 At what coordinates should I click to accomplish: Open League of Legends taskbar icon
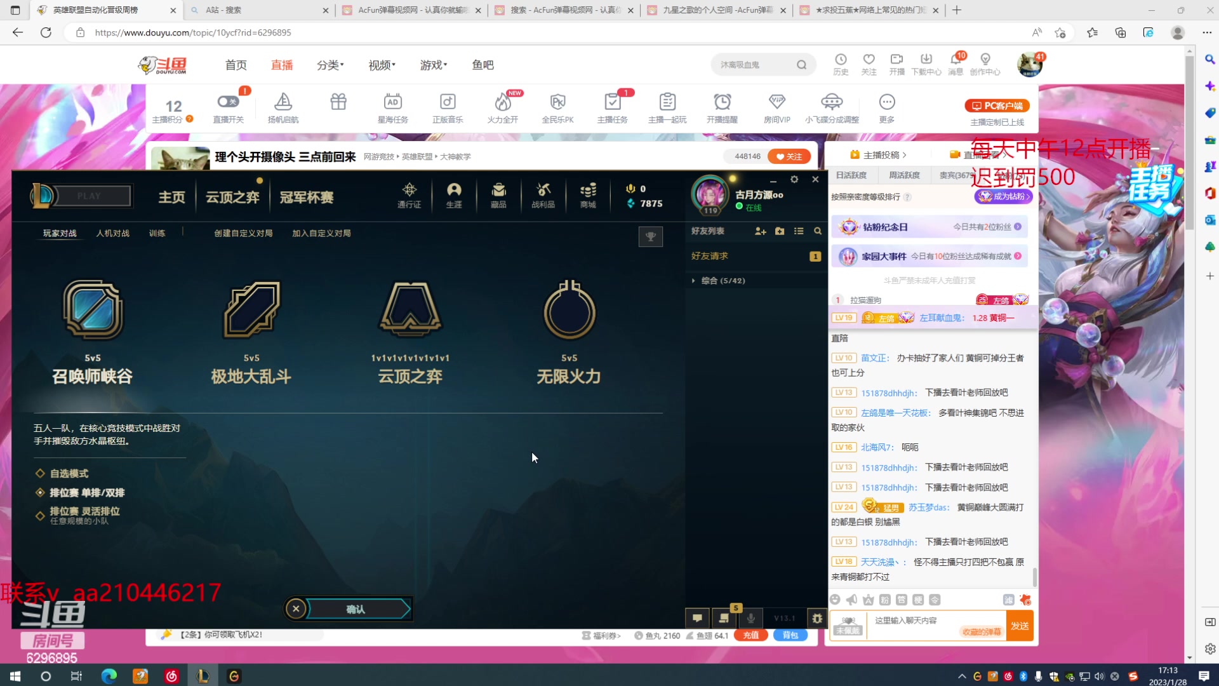pos(203,676)
